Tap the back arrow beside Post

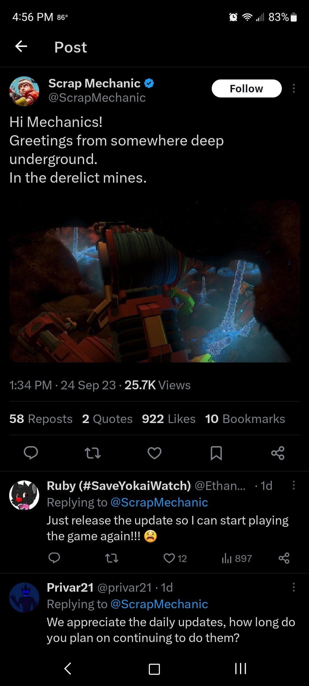[x=21, y=47]
